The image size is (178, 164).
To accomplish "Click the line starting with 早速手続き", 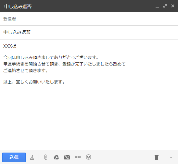I will pos(64,64).
